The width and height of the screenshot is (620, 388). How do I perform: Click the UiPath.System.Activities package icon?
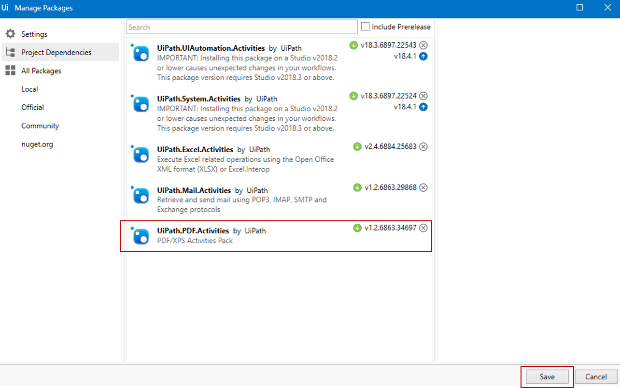(141, 103)
